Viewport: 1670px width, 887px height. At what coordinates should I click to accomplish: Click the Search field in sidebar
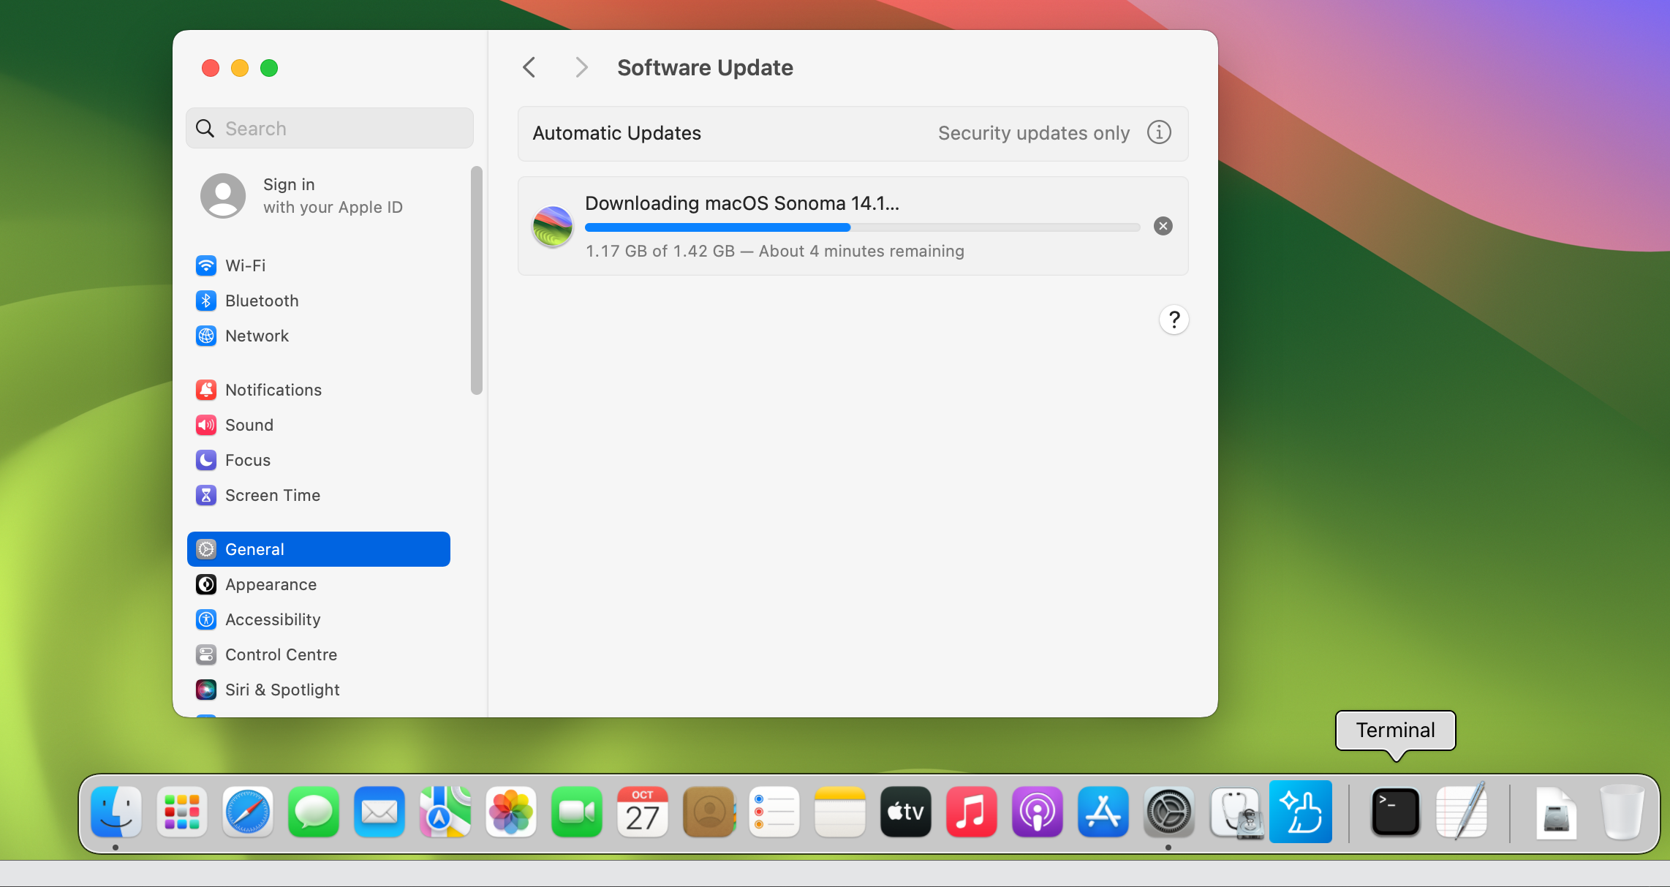(330, 128)
